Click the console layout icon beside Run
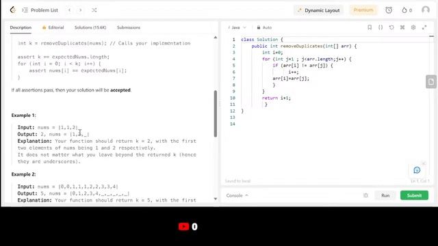This screenshot has width=438, height=246. [365, 195]
